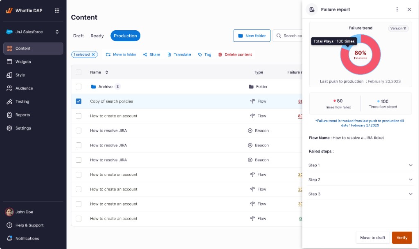Click the Salesforce cloud icon
Viewport: 419px width, 249px height.
(9, 32)
